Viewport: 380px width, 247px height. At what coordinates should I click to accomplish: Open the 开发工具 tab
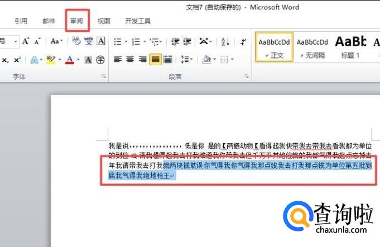pos(138,21)
